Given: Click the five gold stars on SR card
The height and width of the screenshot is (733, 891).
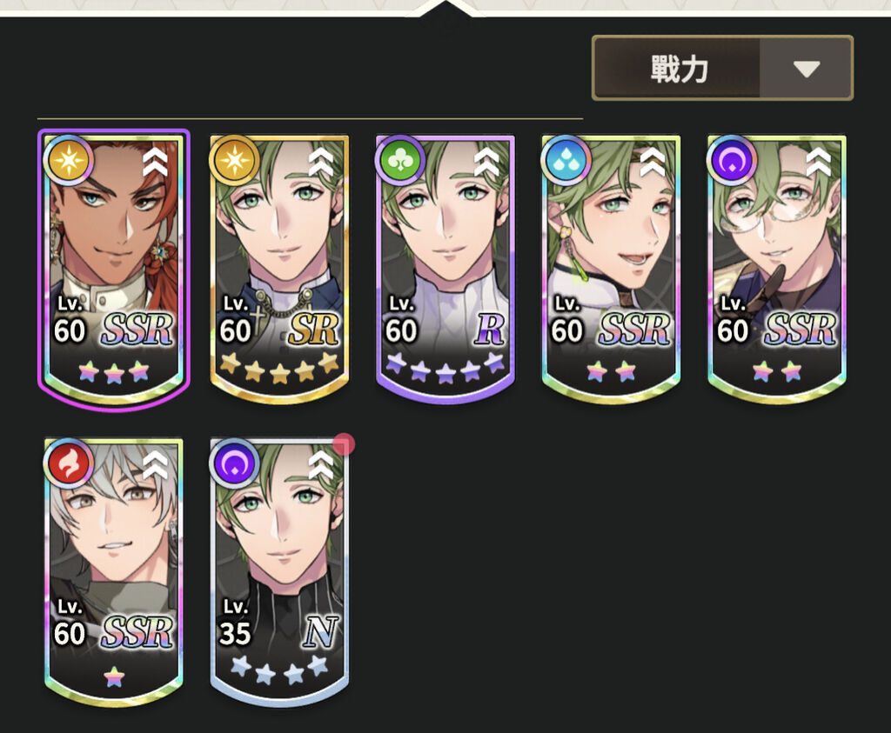Looking at the screenshot, I should click(x=279, y=368).
